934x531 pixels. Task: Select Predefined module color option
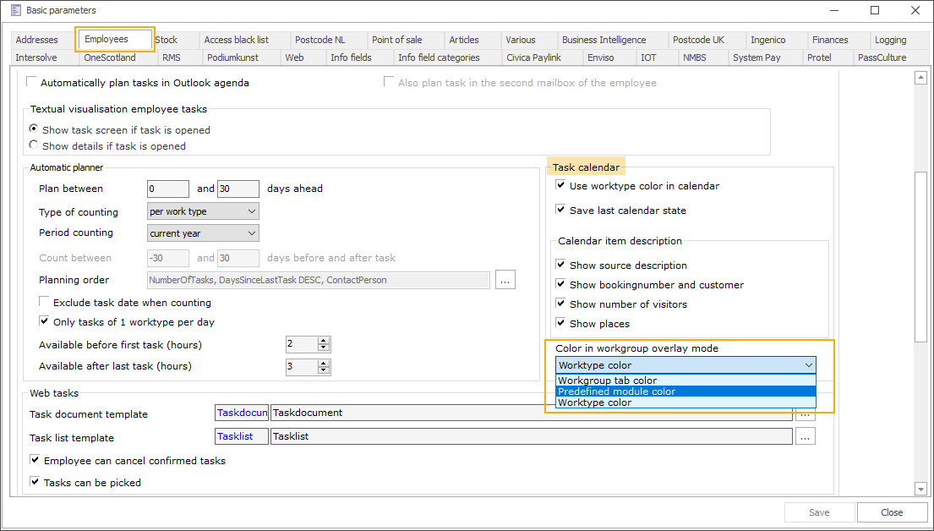pyautogui.click(x=685, y=391)
